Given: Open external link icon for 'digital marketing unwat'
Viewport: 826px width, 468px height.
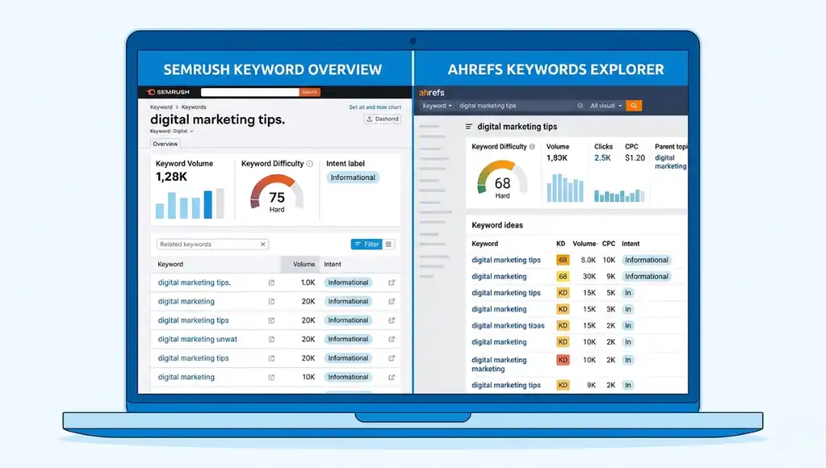Looking at the screenshot, I should 391,339.
